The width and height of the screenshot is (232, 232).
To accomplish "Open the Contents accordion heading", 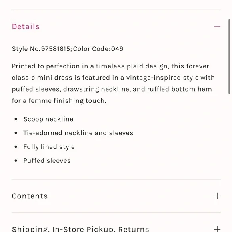I will 30,196.
